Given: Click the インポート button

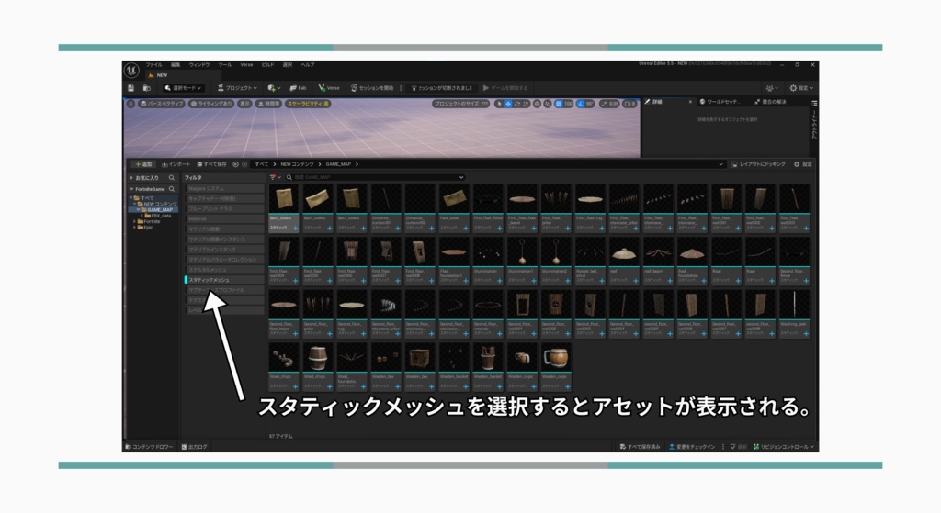Looking at the screenshot, I should 176,164.
